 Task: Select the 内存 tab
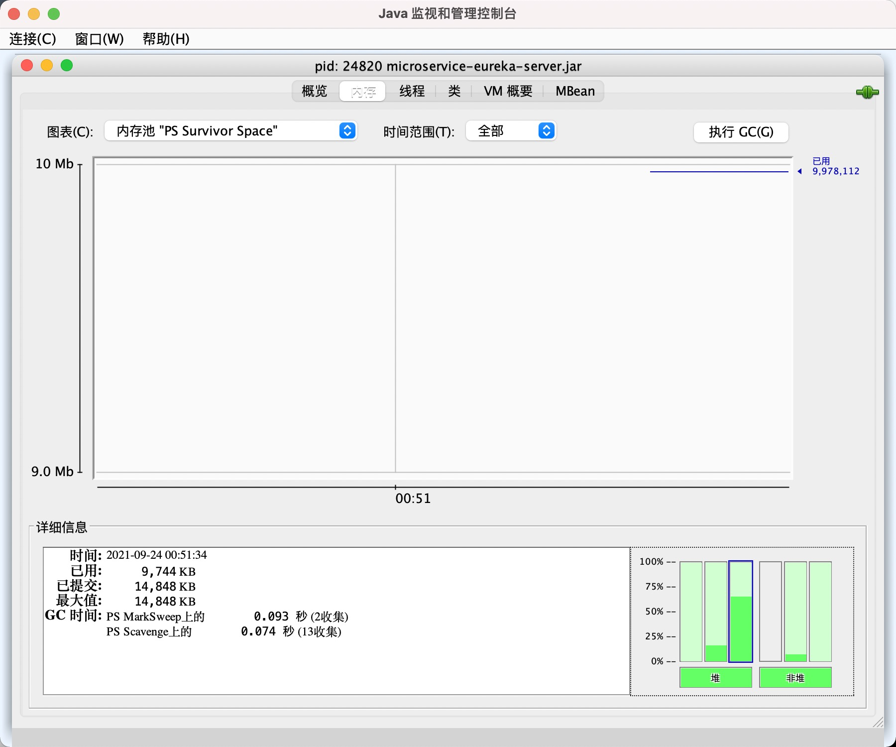[363, 91]
